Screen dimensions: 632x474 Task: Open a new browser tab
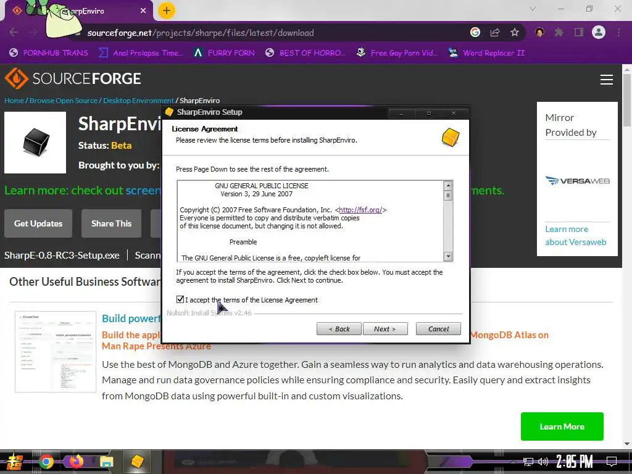tap(166, 10)
